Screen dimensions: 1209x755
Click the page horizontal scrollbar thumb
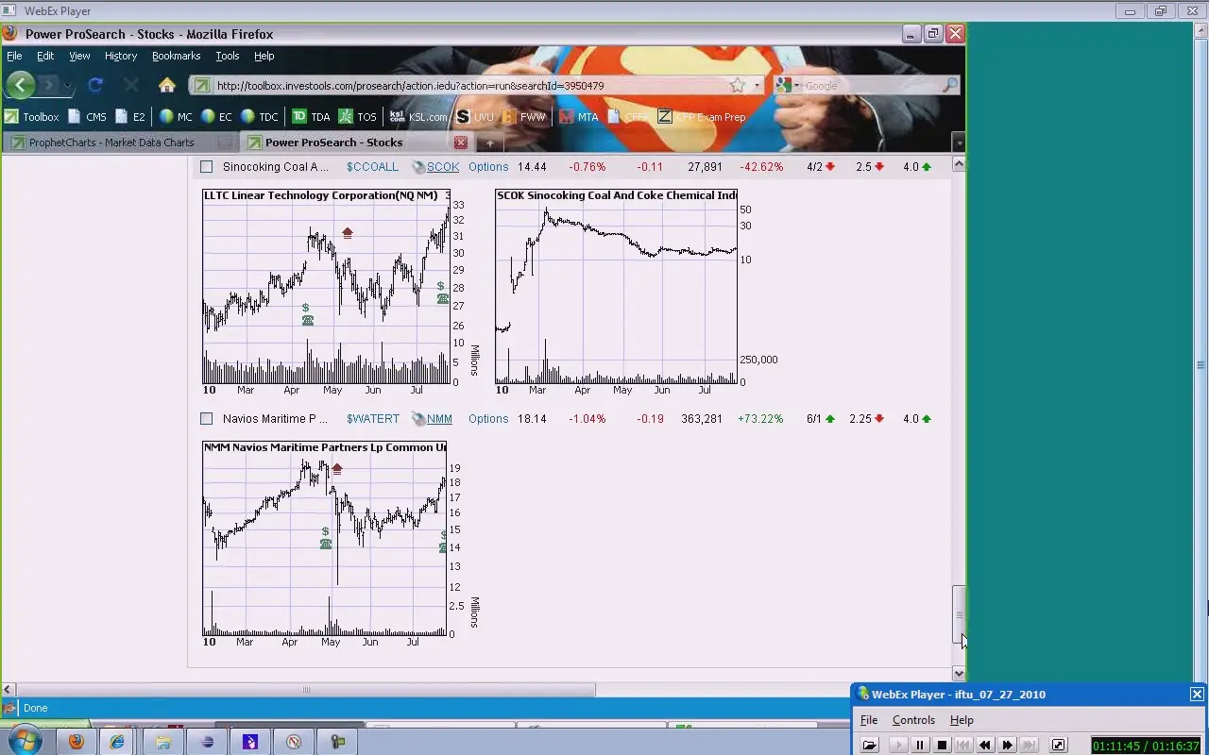click(x=306, y=690)
